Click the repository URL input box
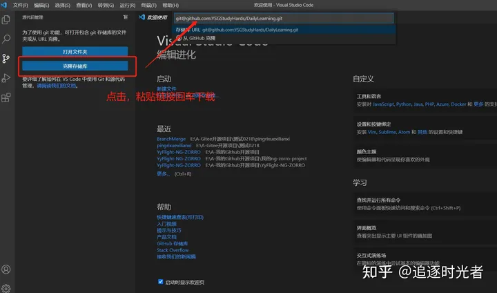497x293 pixels. pyautogui.click(x=284, y=18)
